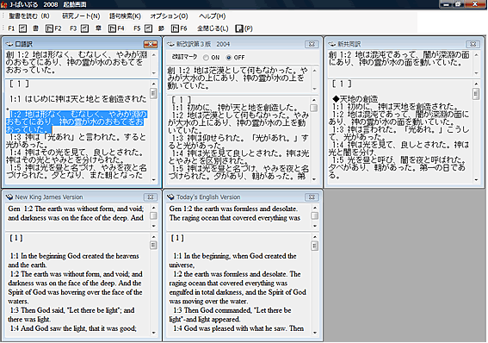This screenshot has width=488, height=343.
Task: Click the 全閉じる(L) button
Action: click(213, 28)
